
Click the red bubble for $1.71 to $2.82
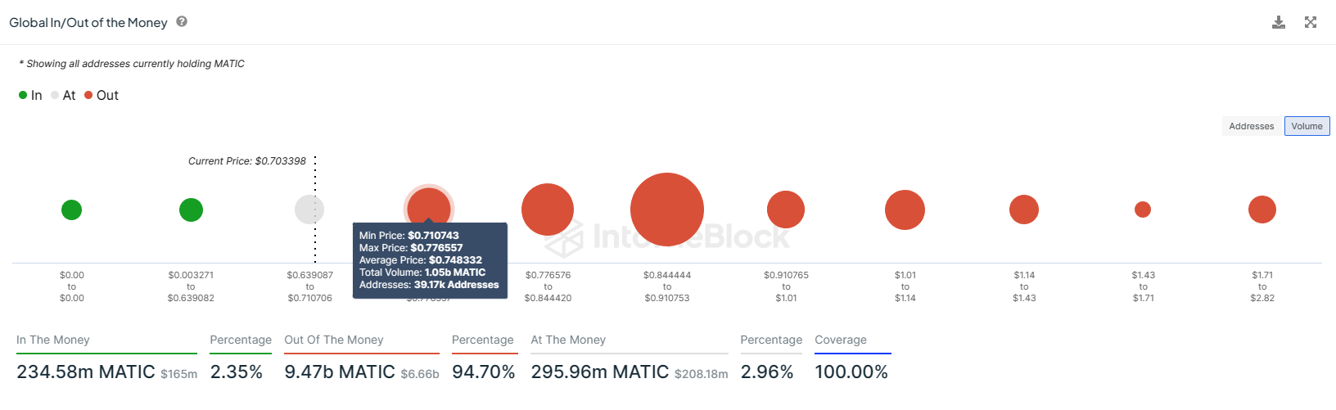pos(1262,210)
